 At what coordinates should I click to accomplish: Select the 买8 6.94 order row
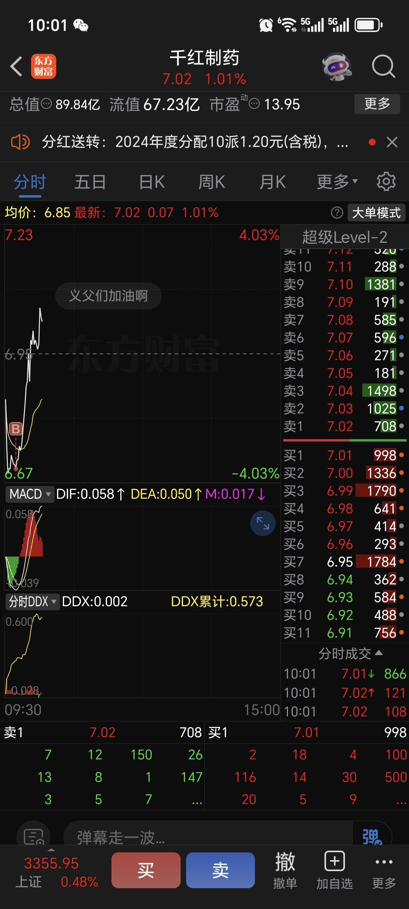coord(345,579)
